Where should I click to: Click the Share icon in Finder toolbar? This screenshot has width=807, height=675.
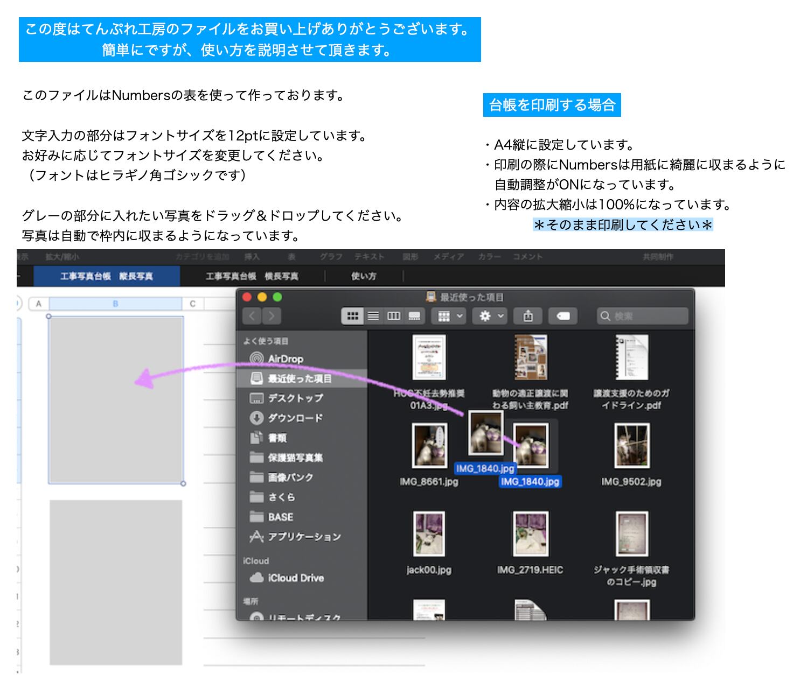(528, 316)
